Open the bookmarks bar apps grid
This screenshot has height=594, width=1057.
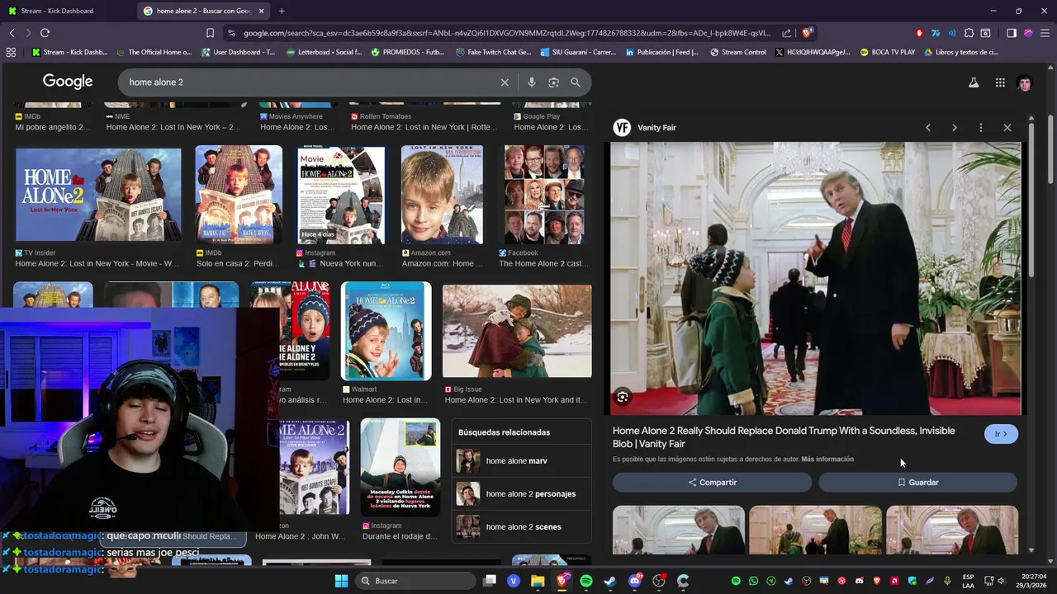click(11, 52)
